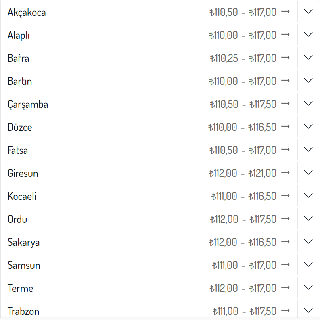Click the arrow icon in the Akçakoca row
The height and width of the screenshot is (320, 320).
tap(285, 12)
